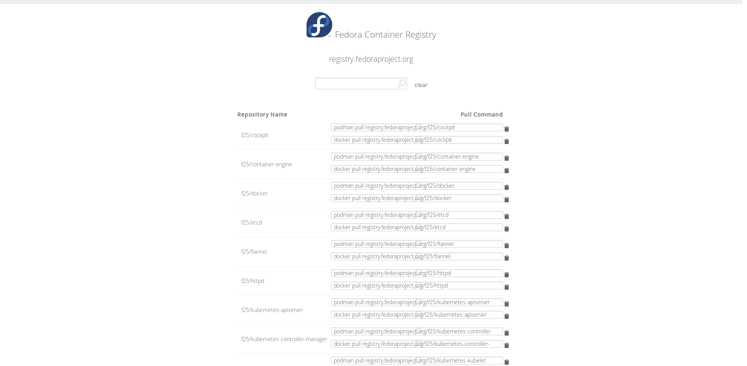The width and height of the screenshot is (747, 366).
Task: Copy podman pull command for f25/kubernetes-kubelet
Action: [507, 362]
